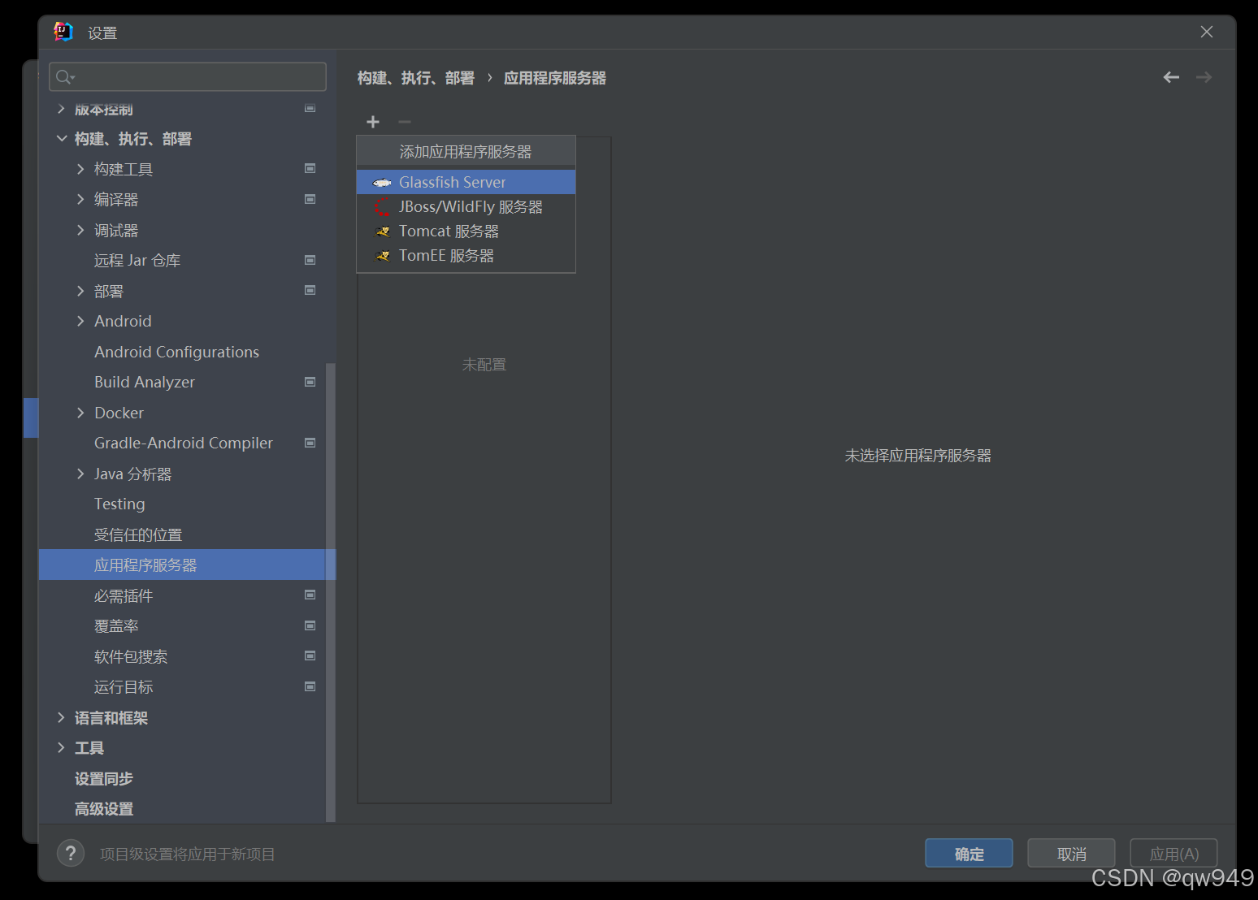Select the 应用程序服务器 tree item
This screenshot has height=900, width=1258.
(x=187, y=565)
